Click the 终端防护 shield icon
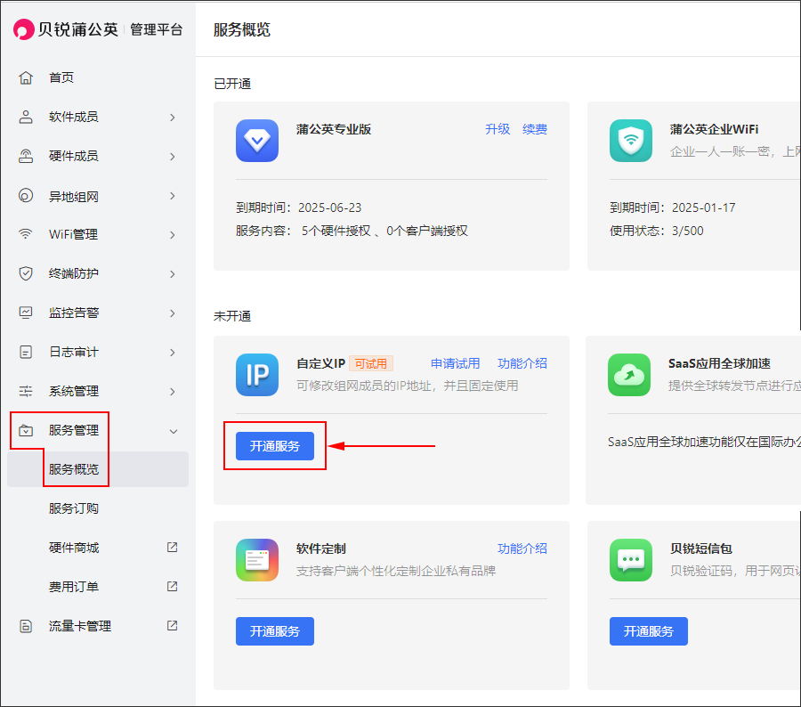801x707 pixels. pyautogui.click(x=26, y=273)
